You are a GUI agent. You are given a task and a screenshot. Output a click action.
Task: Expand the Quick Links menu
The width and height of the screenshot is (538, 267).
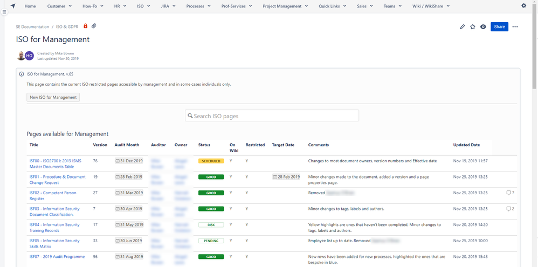pyautogui.click(x=333, y=6)
